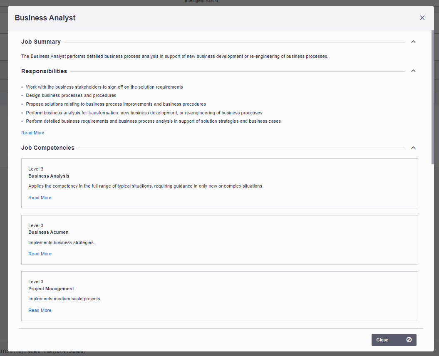The image size is (439, 356).
Task: Click 'Applies the competency in the full range' text
Action: point(146,186)
